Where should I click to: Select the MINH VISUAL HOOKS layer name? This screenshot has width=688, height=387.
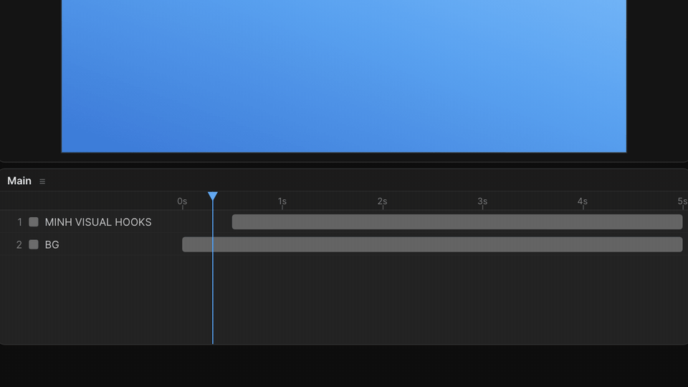pyautogui.click(x=98, y=222)
